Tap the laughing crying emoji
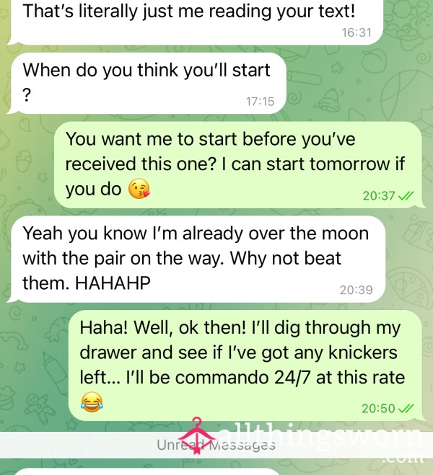Image resolution: width=433 pixels, height=475 pixels. [92, 401]
